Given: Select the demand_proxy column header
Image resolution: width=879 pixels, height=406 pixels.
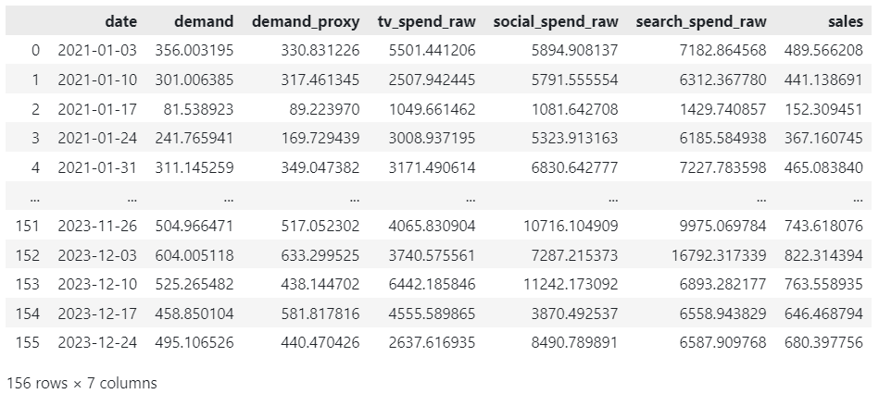Looking at the screenshot, I should tap(306, 22).
